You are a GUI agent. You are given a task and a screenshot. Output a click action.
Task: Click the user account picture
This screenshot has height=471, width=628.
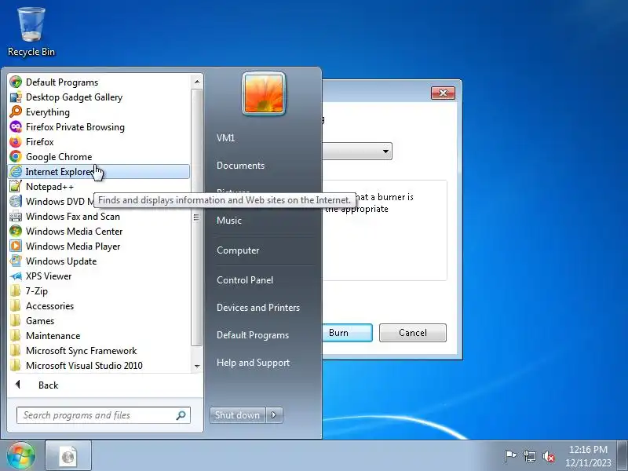pyautogui.click(x=264, y=94)
